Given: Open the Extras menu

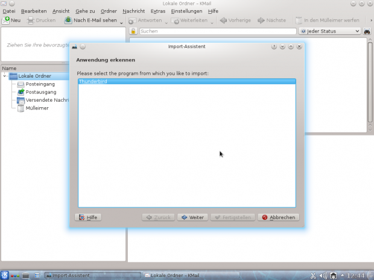Looking at the screenshot, I should 158,11.
